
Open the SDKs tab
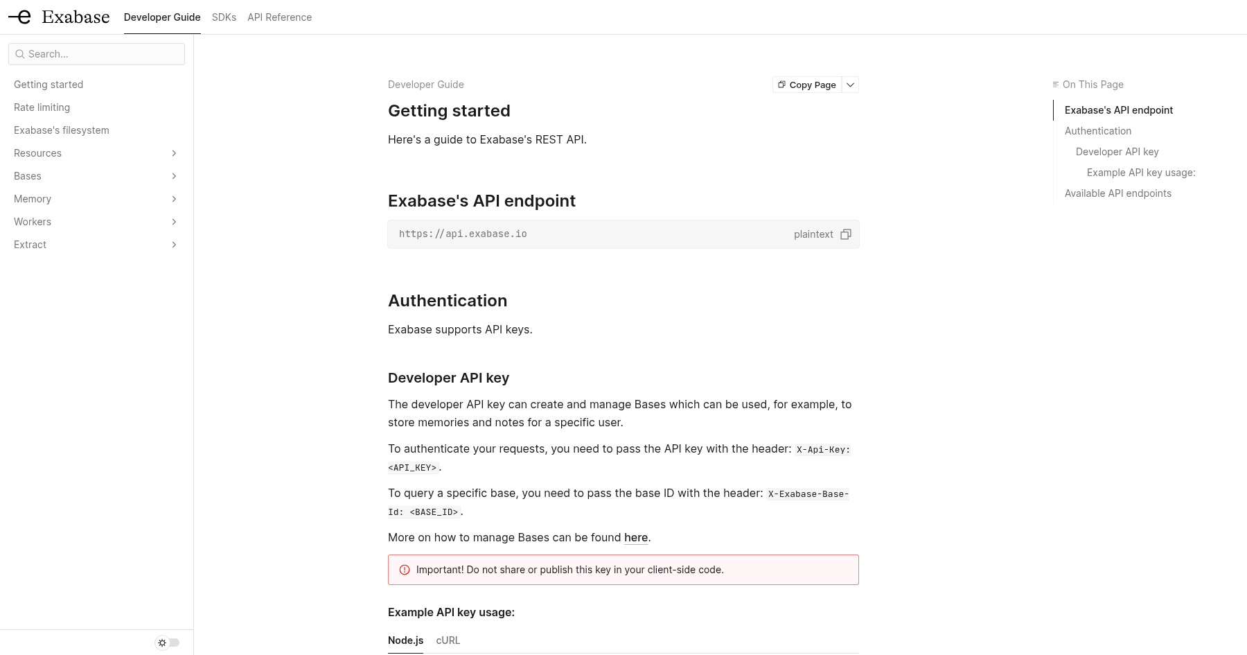click(x=224, y=17)
